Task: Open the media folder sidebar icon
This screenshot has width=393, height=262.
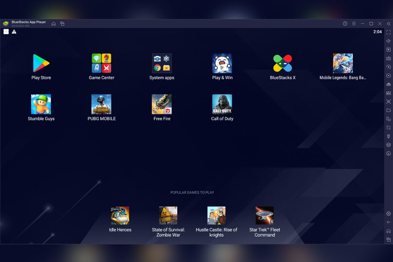Action: pyautogui.click(x=388, y=110)
